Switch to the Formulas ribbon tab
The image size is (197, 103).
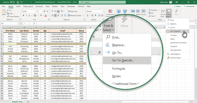point(39,6)
